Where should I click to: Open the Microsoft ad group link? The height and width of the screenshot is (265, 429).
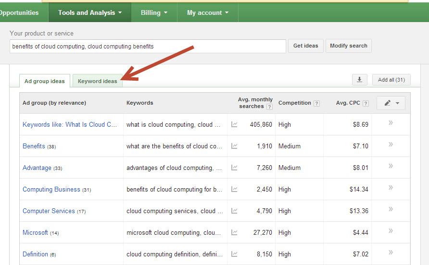pyautogui.click(x=35, y=232)
